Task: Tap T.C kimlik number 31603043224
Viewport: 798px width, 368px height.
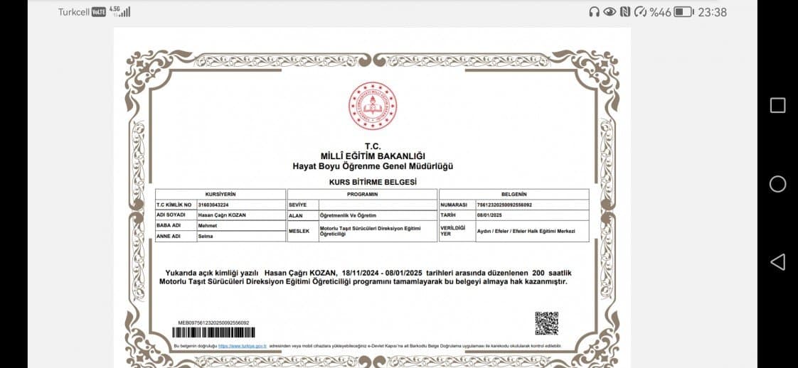Action: click(x=213, y=205)
